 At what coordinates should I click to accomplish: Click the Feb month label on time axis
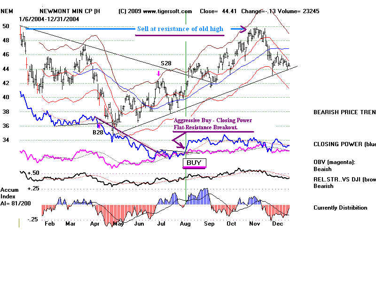point(49,224)
